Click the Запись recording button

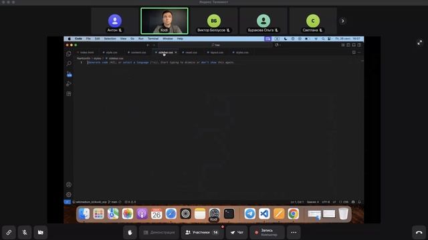coord(267,233)
